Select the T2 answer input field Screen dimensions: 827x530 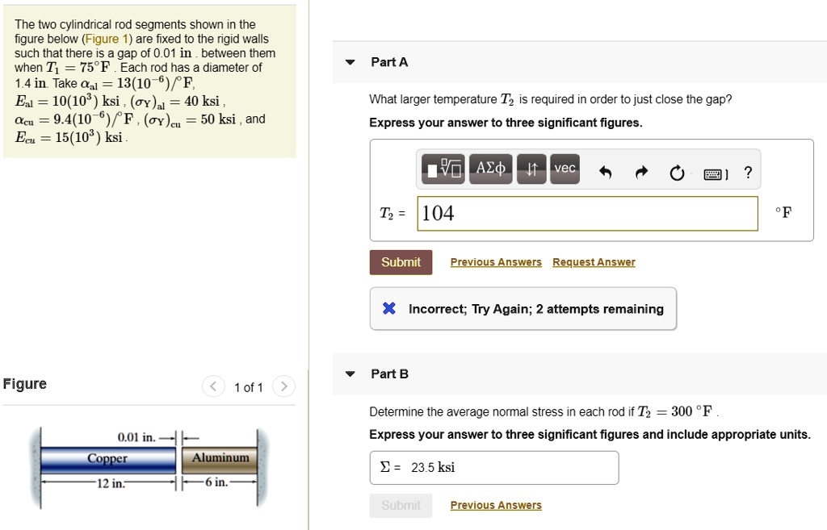(x=587, y=213)
